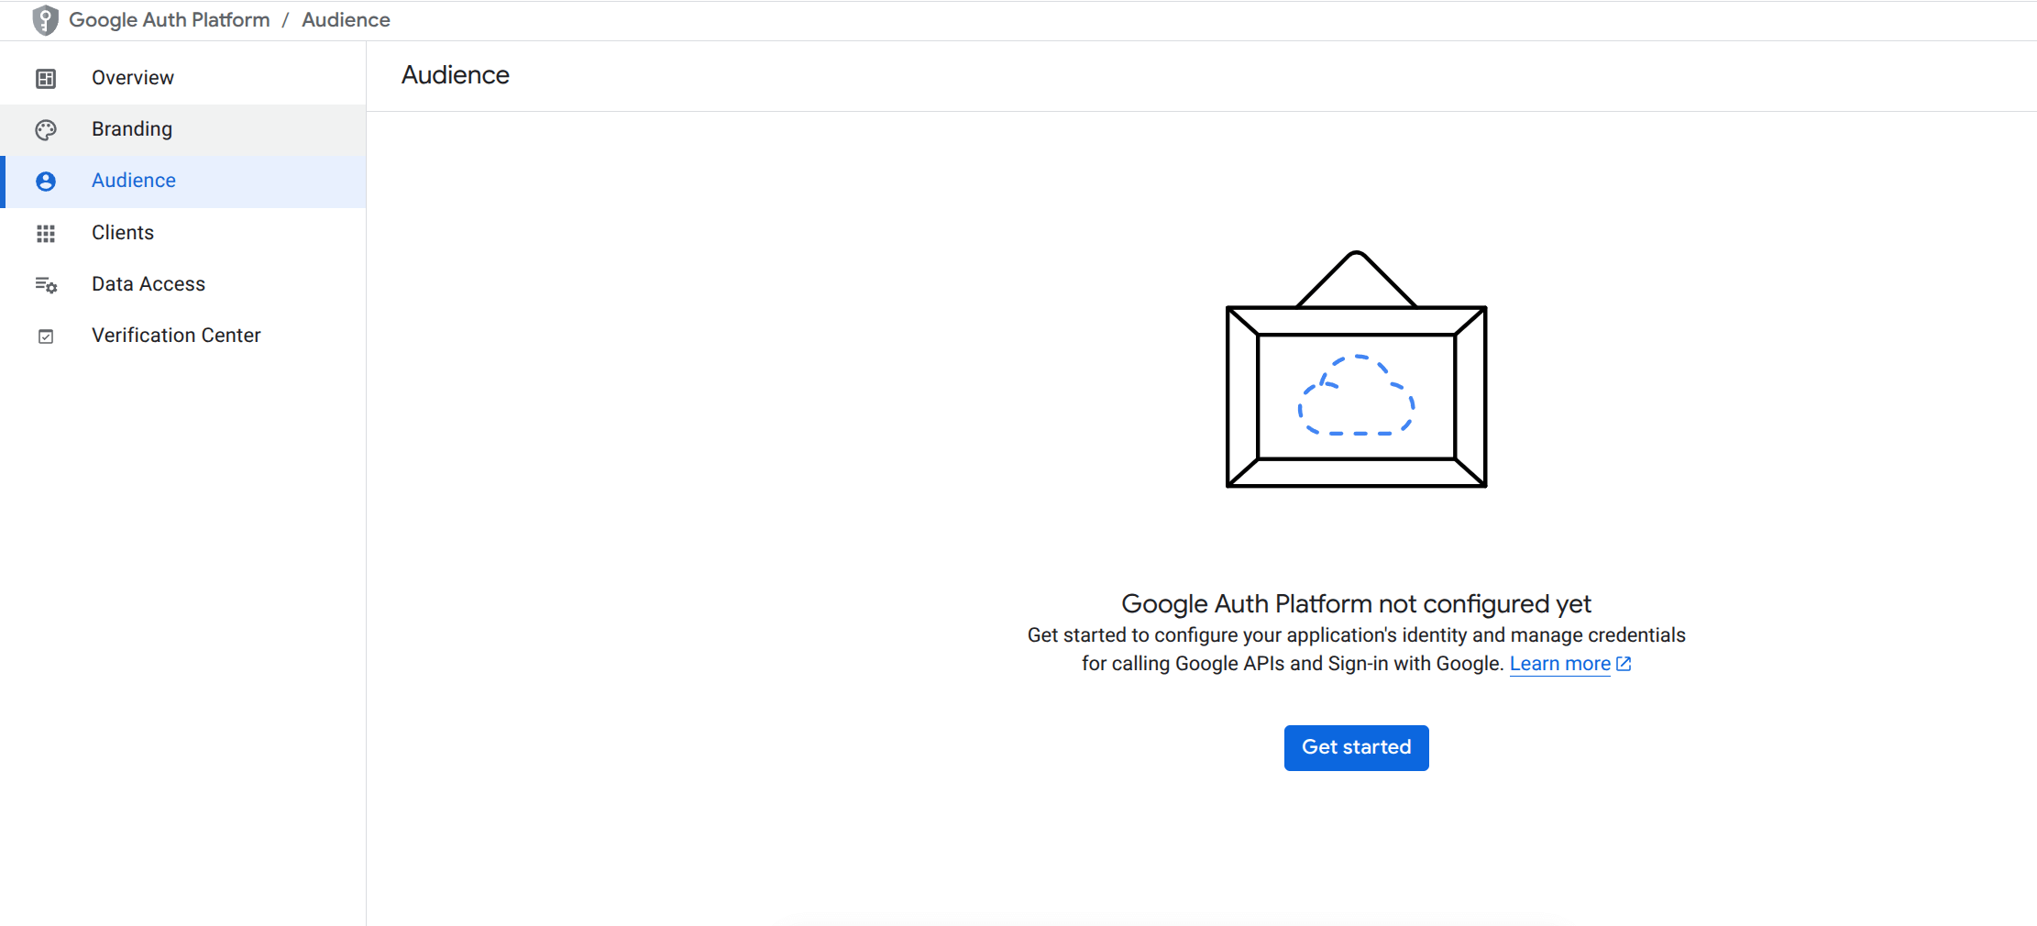The width and height of the screenshot is (2037, 926).
Task: Click the Overview dashboard icon
Action: click(x=46, y=79)
